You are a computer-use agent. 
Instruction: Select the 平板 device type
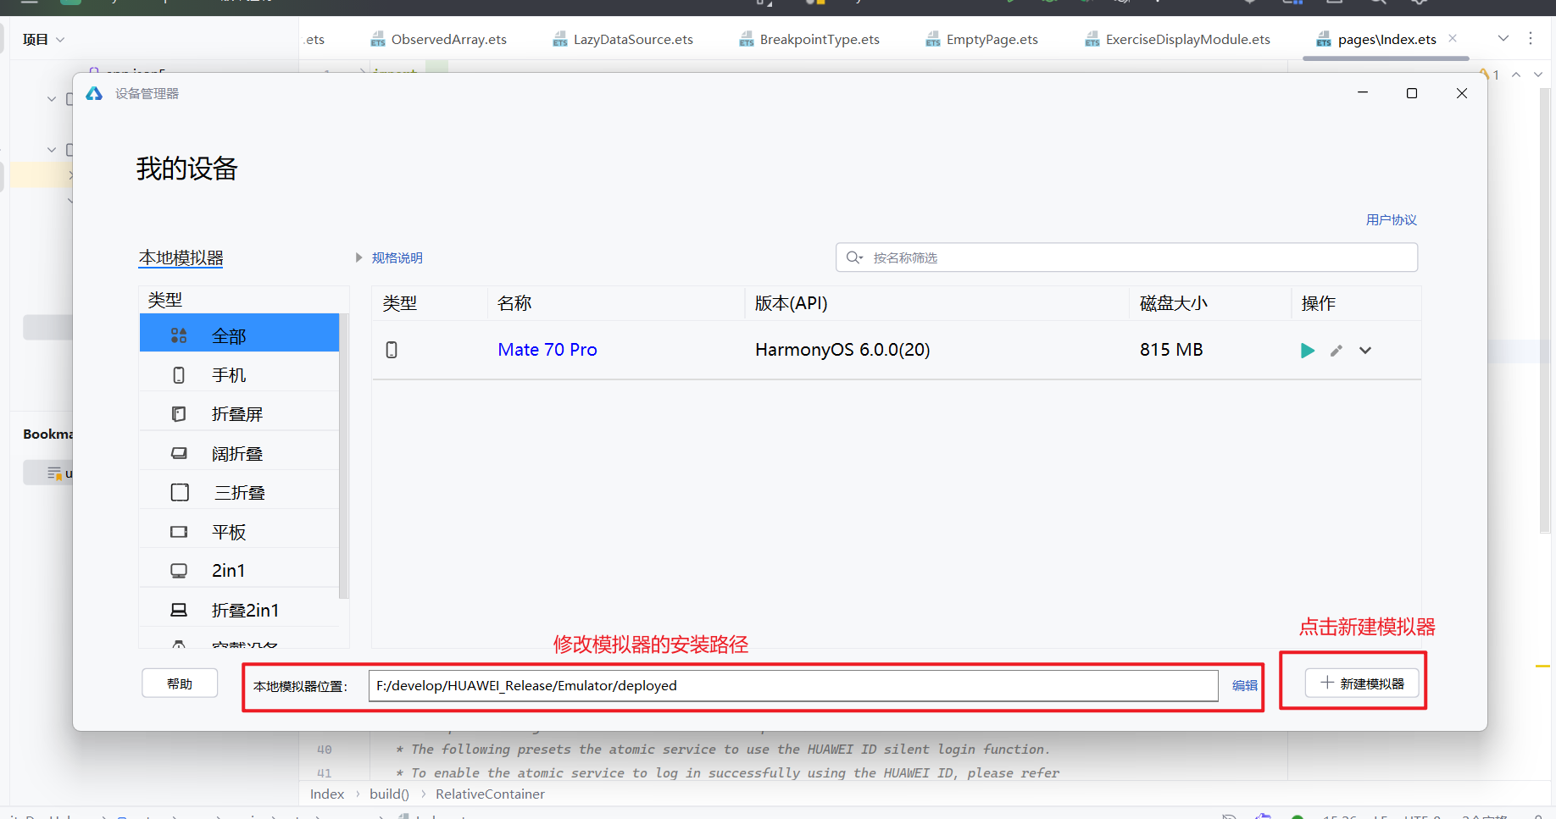click(x=239, y=532)
